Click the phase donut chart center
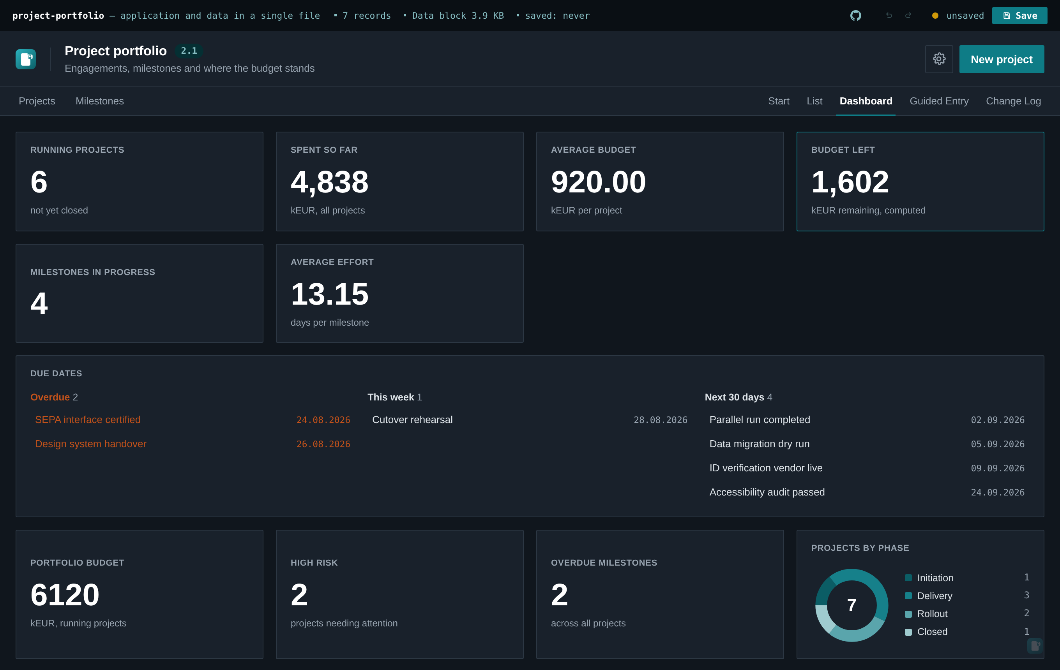The width and height of the screenshot is (1060, 670). (852, 605)
